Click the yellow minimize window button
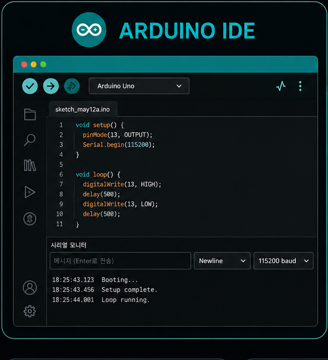 [34, 65]
